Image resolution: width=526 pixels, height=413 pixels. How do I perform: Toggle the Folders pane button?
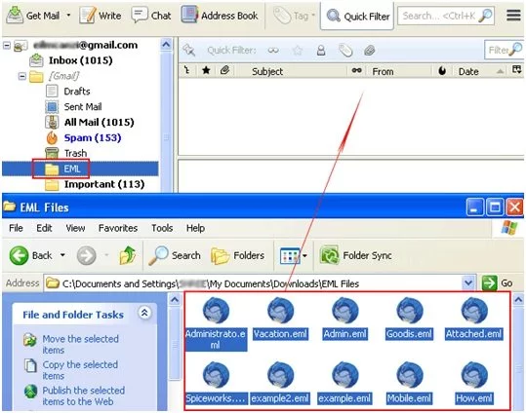[237, 255]
